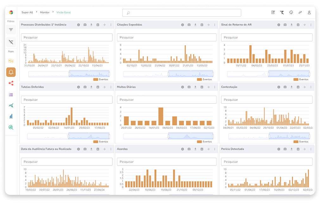The image size is (323, 205).
Task: Focus the Pesquisar field in Perícia Detectada
Action: (x=267, y=162)
